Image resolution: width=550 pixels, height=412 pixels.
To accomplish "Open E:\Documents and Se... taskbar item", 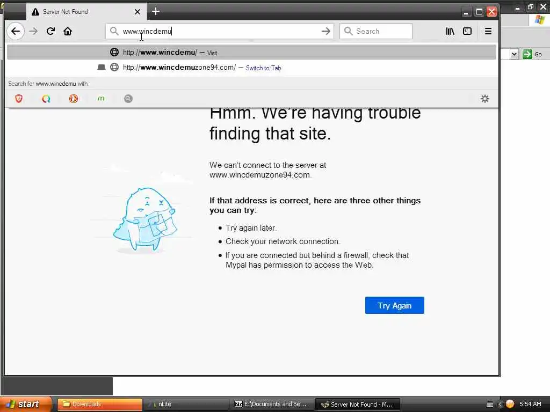I will (x=271, y=404).
